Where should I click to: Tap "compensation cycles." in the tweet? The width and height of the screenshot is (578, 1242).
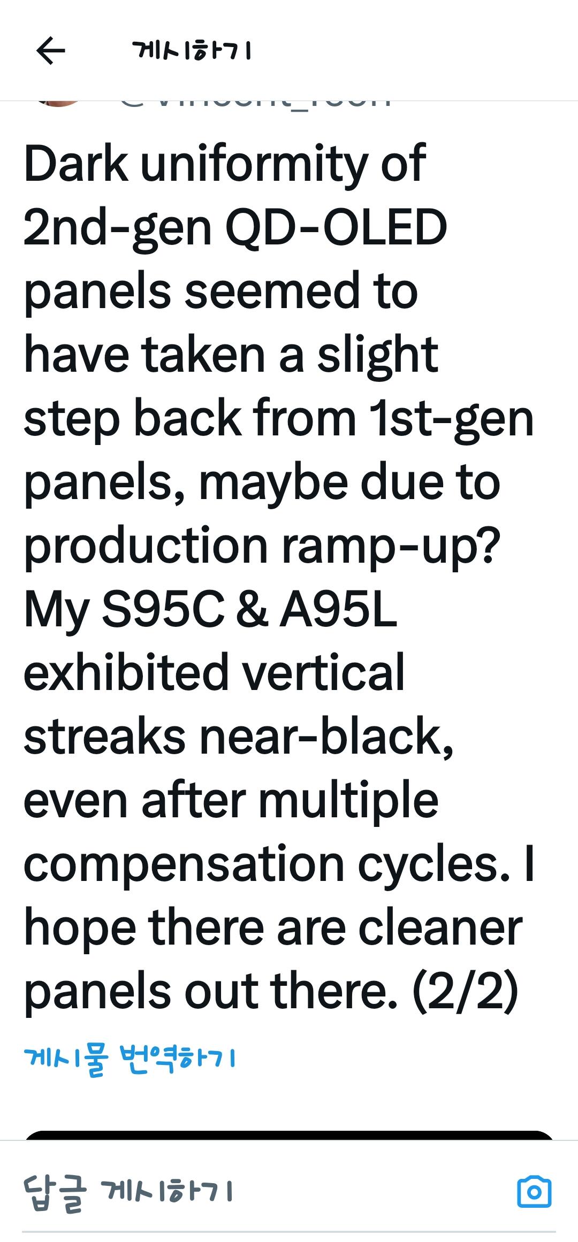coord(267,864)
